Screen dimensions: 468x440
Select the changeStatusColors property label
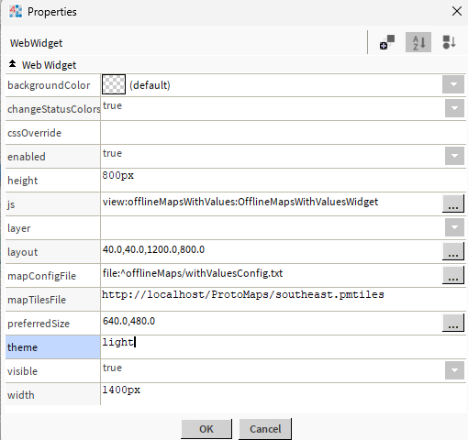click(53, 109)
